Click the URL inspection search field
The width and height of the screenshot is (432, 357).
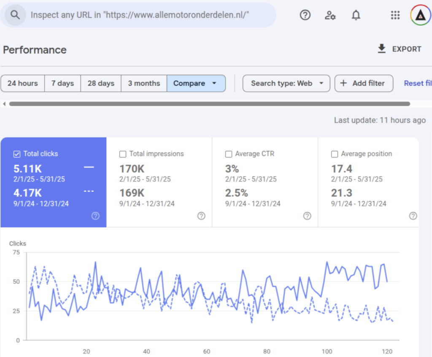click(138, 15)
